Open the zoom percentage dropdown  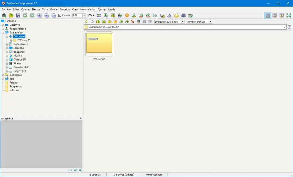[84, 16]
